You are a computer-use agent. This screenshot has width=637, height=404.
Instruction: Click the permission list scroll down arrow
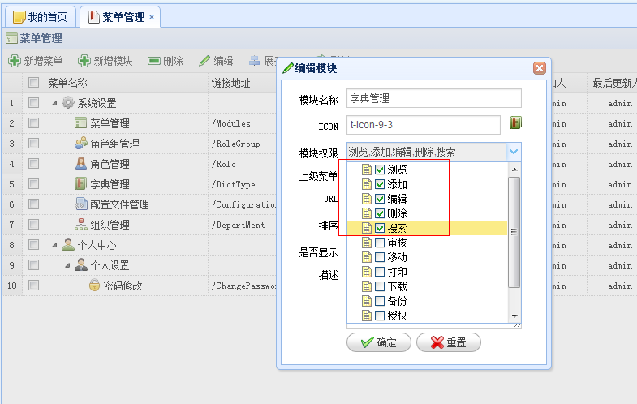click(x=514, y=316)
